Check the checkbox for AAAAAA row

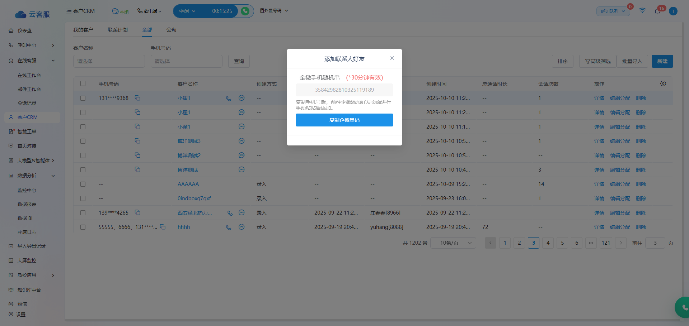click(x=83, y=184)
